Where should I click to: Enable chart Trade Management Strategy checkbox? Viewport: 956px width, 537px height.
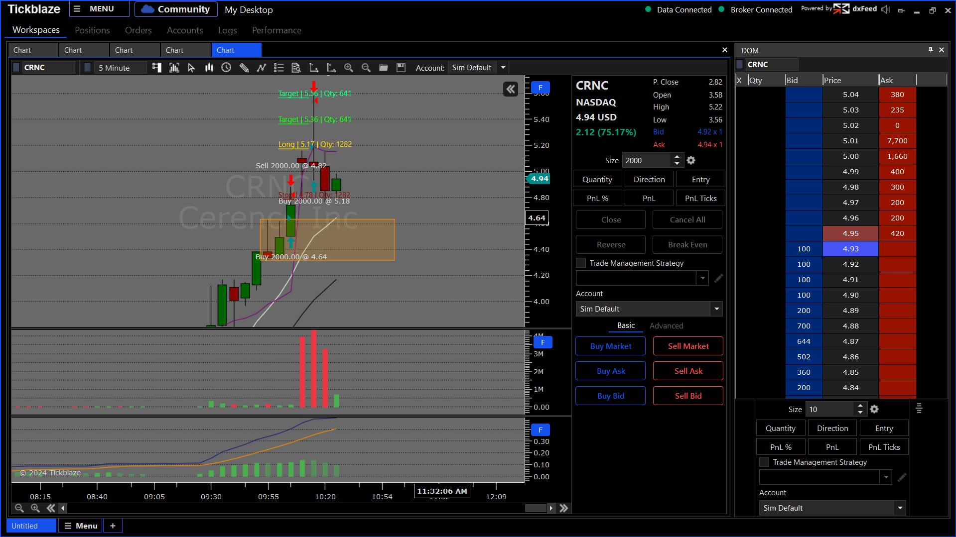581,263
